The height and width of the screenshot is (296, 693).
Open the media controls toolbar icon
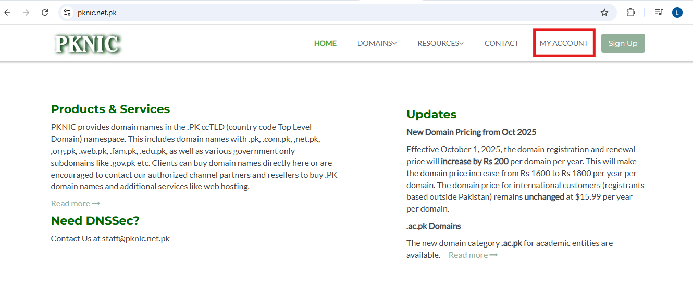659,13
